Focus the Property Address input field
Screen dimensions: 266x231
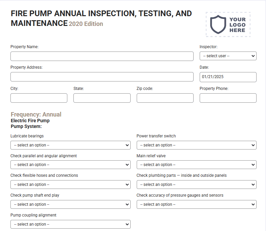pos(102,77)
